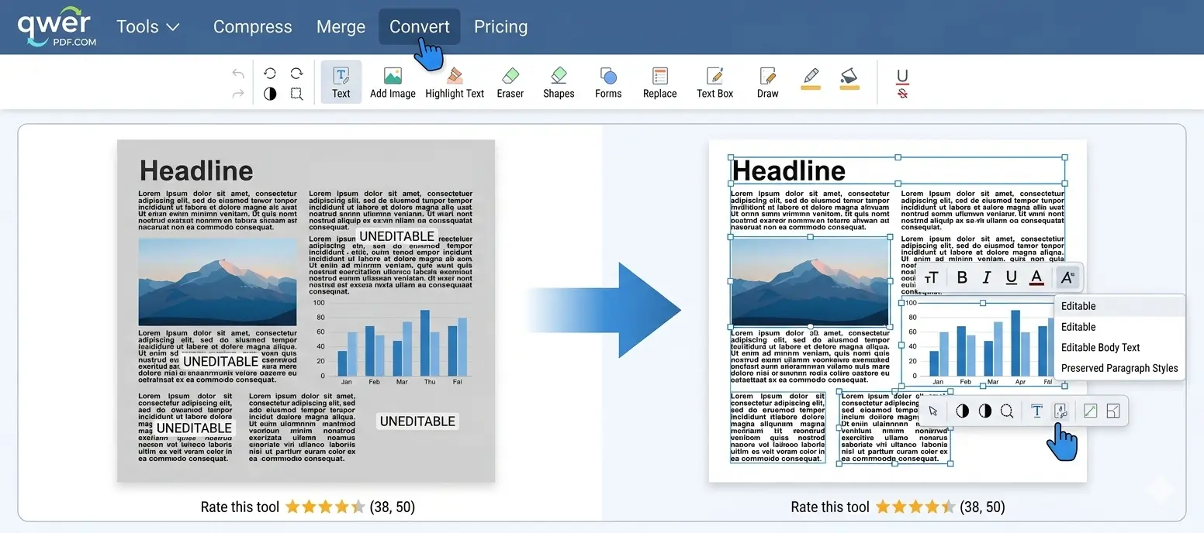1204x533 pixels.
Task: Select the Convert nav item
Action: click(419, 26)
